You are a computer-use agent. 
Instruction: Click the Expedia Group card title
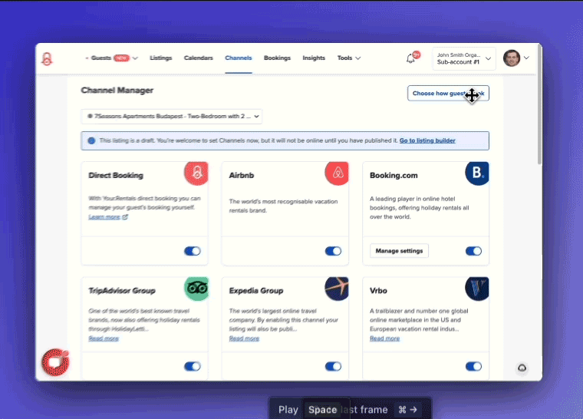pos(256,291)
